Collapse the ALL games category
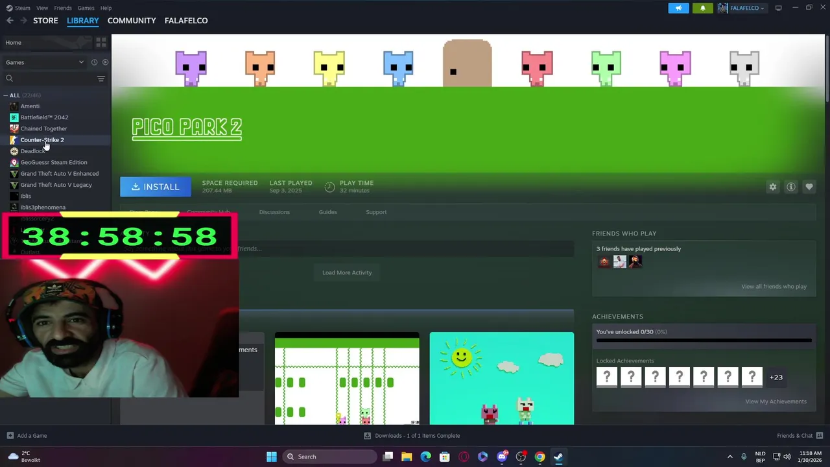This screenshot has width=830, height=467. coord(5,95)
